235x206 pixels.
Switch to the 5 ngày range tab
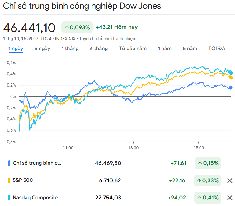[x=42, y=49]
